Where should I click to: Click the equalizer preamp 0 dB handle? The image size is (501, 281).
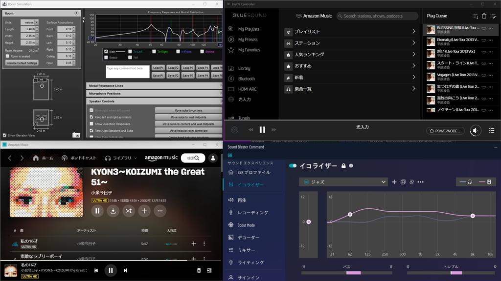coord(309,222)
